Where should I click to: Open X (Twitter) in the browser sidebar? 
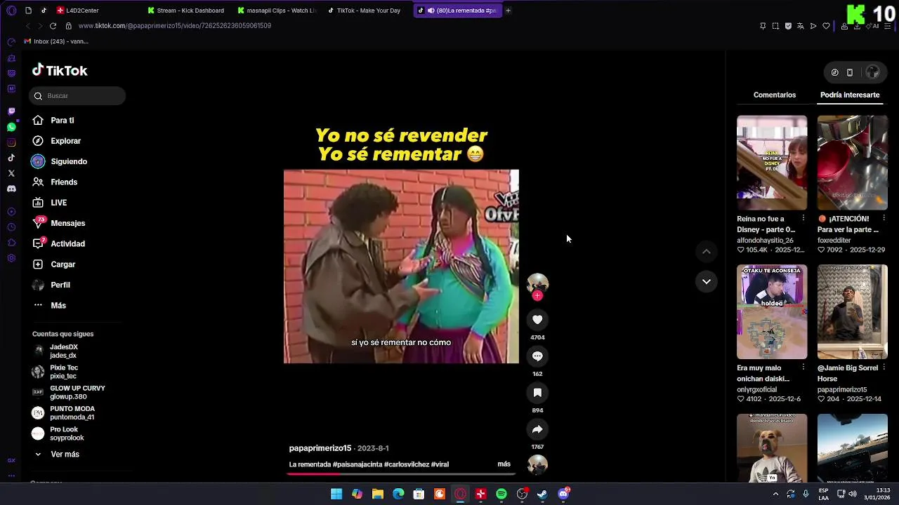coord(11,173)
